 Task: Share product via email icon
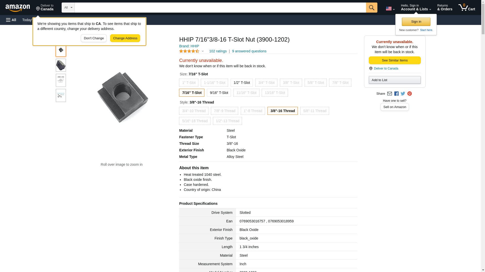click(x=390, y=94)
